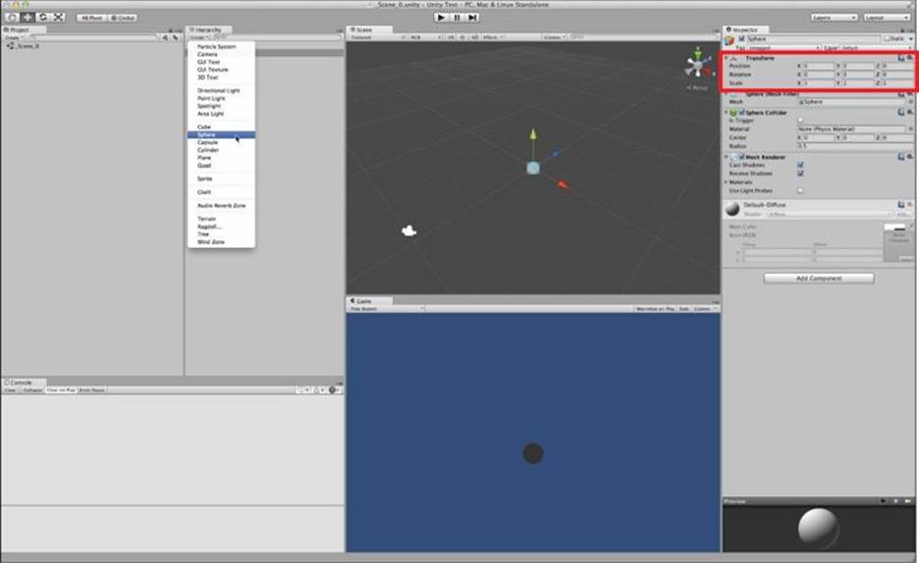Click the Add Component button

tap(819, 278)
